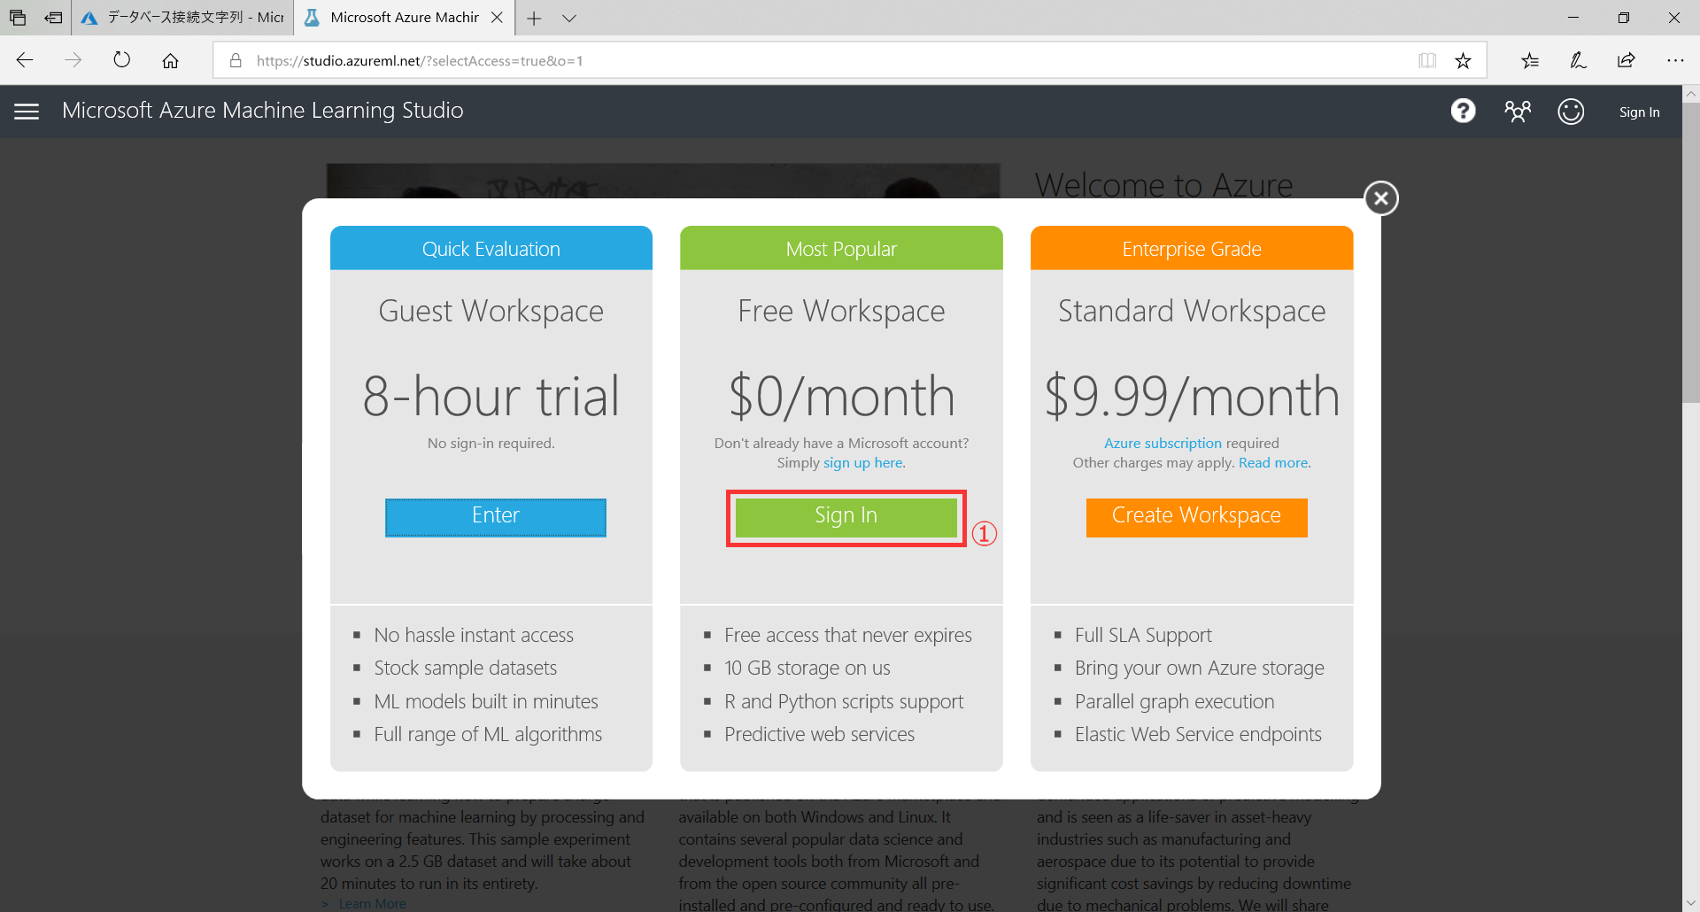Add web notes pen icon

click(x=1578, y=60)
